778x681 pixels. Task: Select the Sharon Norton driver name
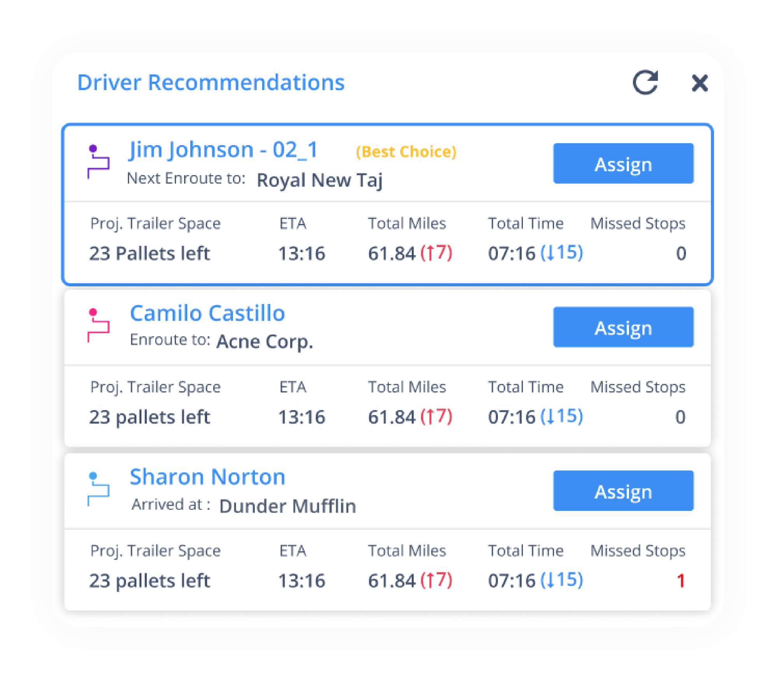[207, 477]
